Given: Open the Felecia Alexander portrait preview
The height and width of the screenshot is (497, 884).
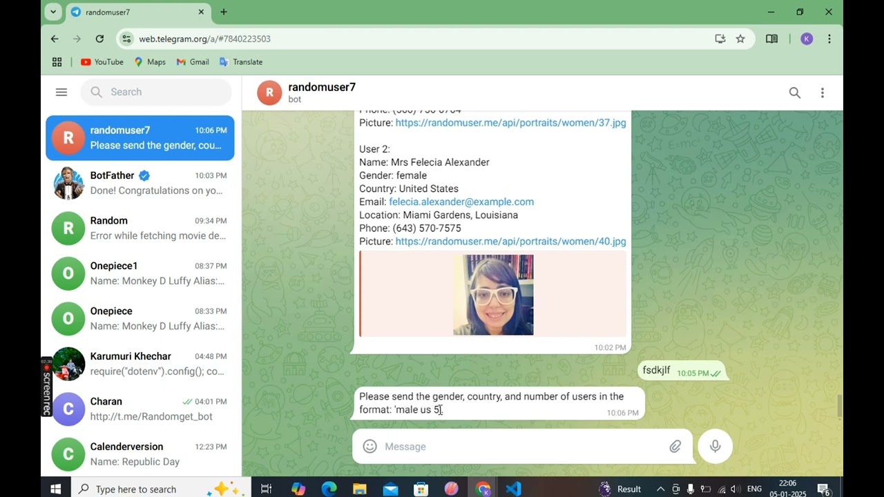Looking at the screenshot, I should (x=493, y=295).
